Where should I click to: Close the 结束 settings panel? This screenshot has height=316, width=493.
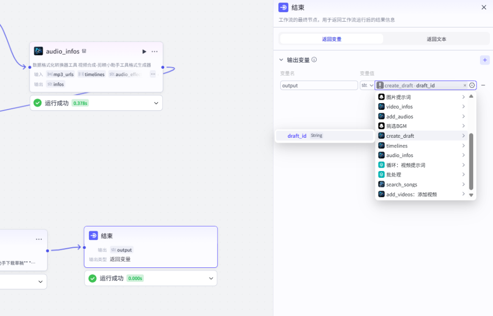click(x=484, y=7)
